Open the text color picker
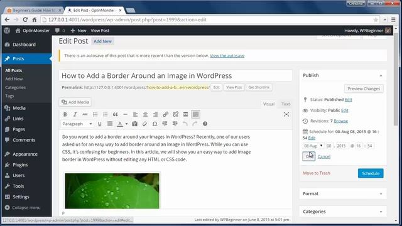 [120, 124]
